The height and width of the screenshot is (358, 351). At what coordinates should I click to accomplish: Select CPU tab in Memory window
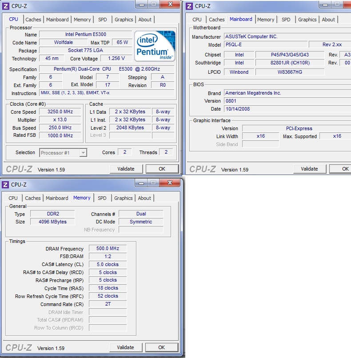[13, 198]
